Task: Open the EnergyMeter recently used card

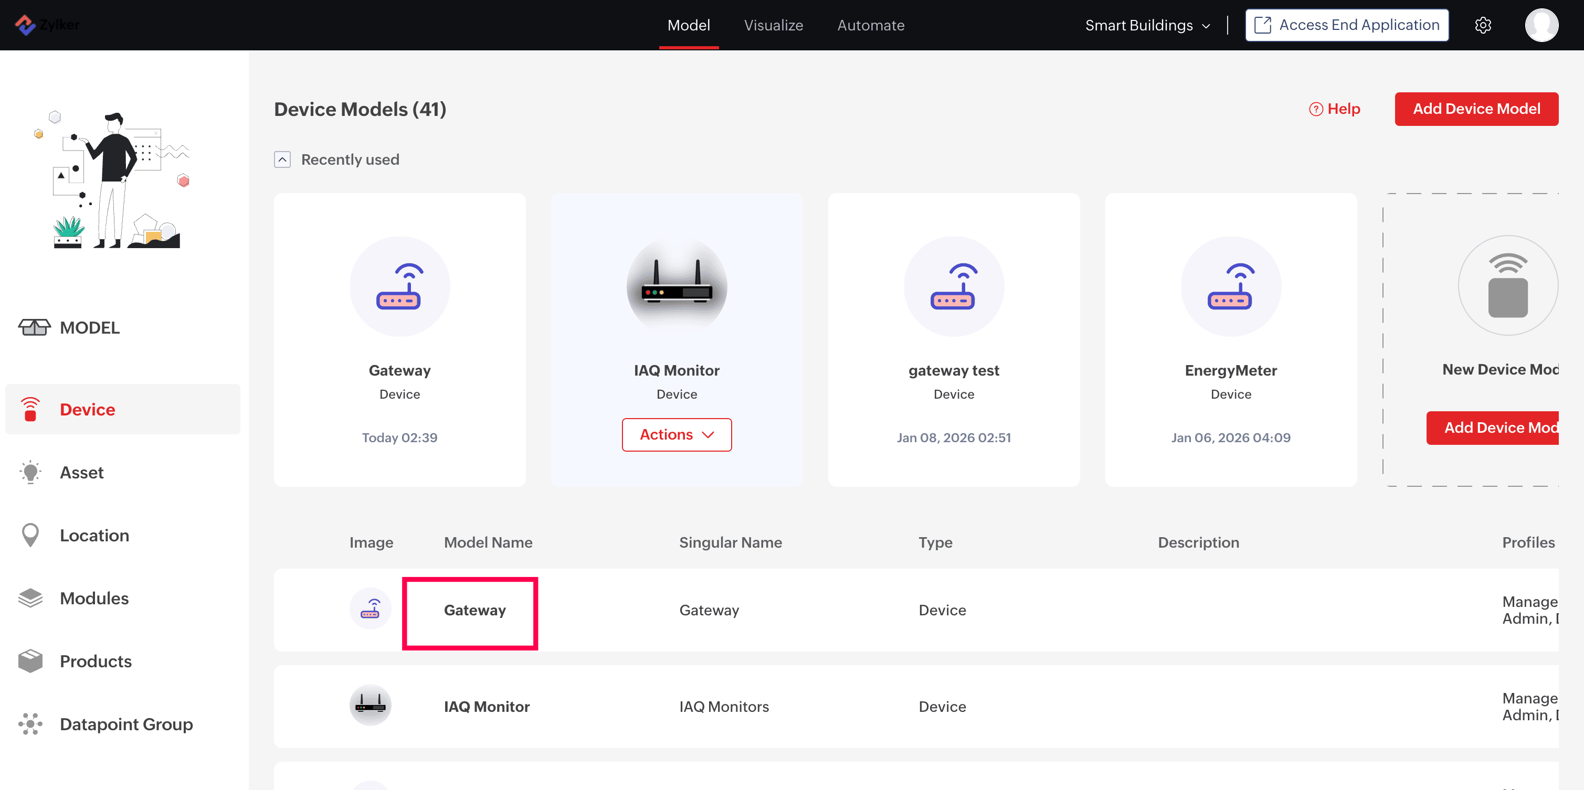Action: pyautogui.click(x=1230, y=339)
